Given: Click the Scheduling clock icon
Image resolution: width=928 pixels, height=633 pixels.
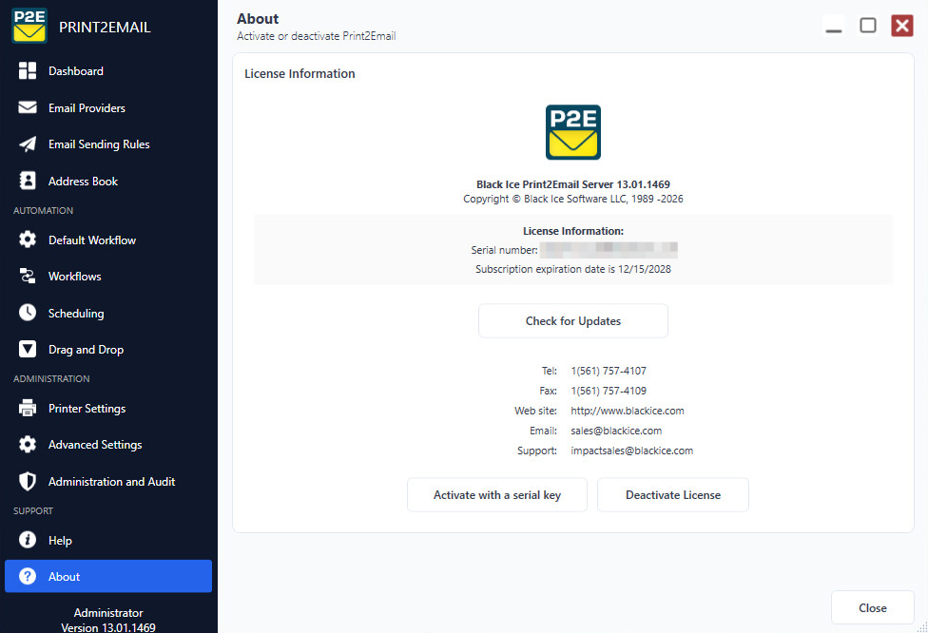Looking at the screenshot, I should click(28, 313).
